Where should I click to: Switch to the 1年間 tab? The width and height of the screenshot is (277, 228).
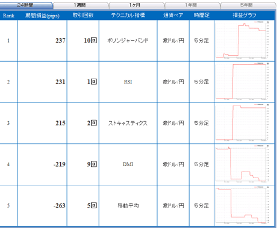coord(191,5)
